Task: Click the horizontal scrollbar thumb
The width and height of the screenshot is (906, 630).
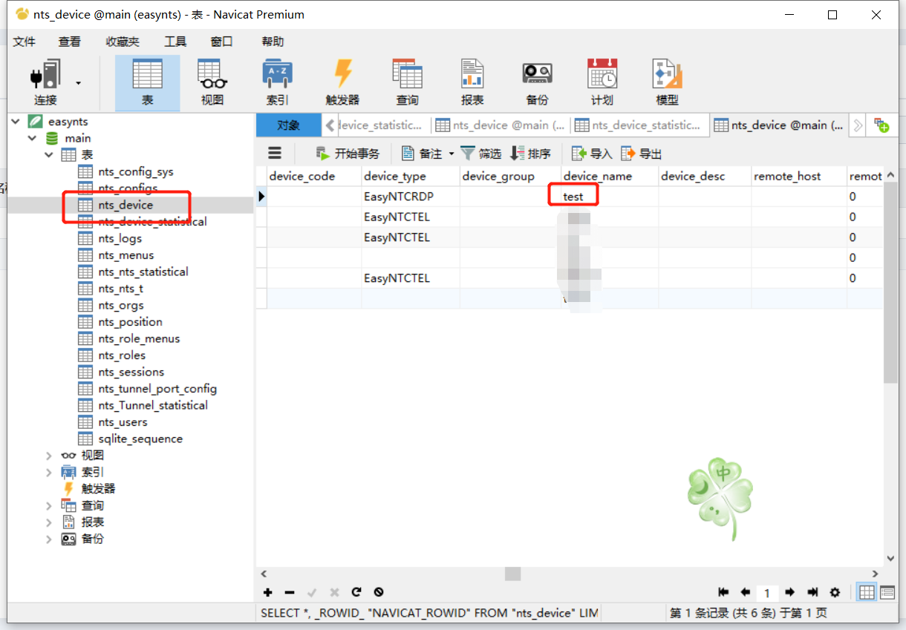Action: point(512,574)
